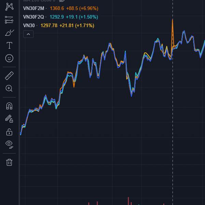Toggle lock all drawing tools

9,132
